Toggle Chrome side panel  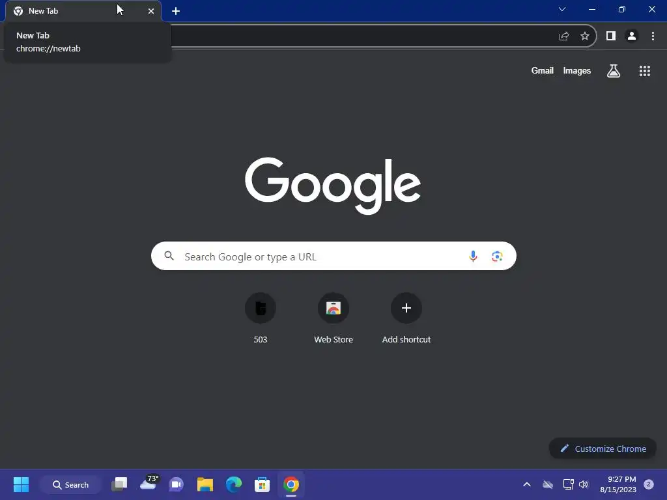pyautogui.click(x=611, y=36)
